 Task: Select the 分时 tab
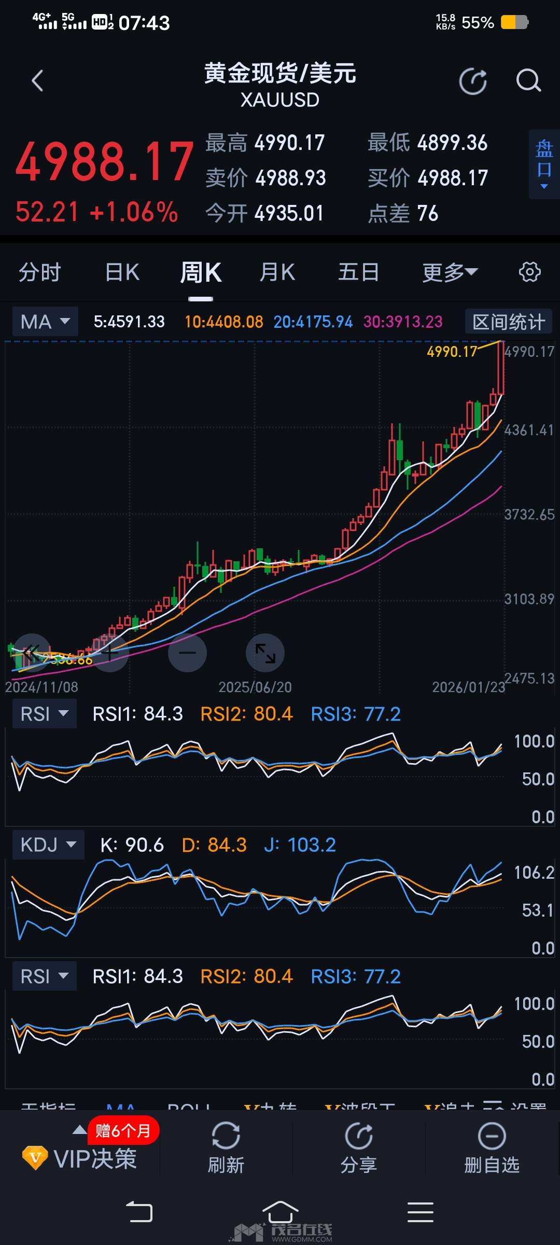point(40,272)
